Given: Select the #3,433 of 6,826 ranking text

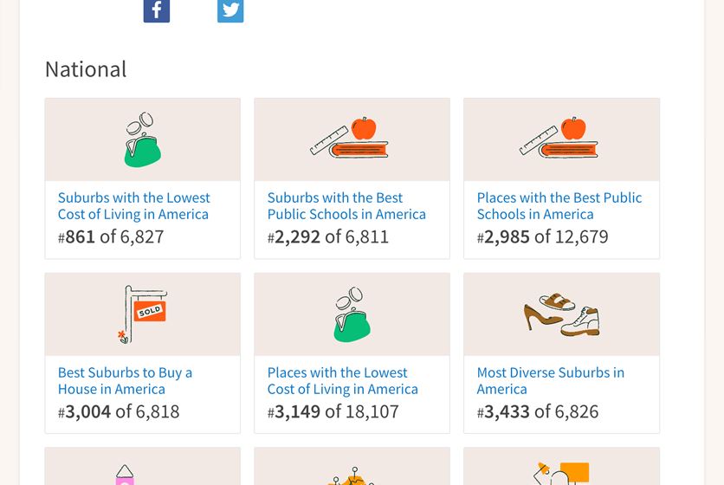Looking at the screenshot, I should coord(538,411).
